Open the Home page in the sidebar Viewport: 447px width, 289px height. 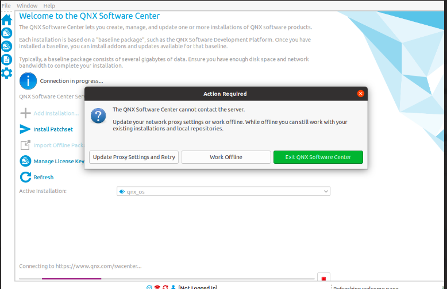coord(6,20)
